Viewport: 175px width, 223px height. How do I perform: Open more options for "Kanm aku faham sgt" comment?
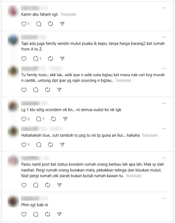164,8
